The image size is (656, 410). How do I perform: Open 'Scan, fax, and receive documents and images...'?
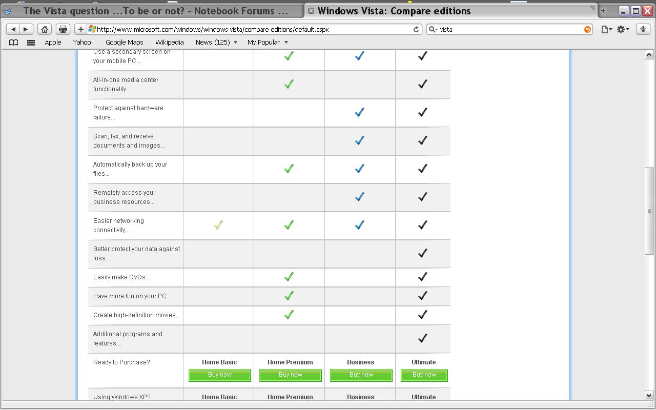tap(129, 141)
